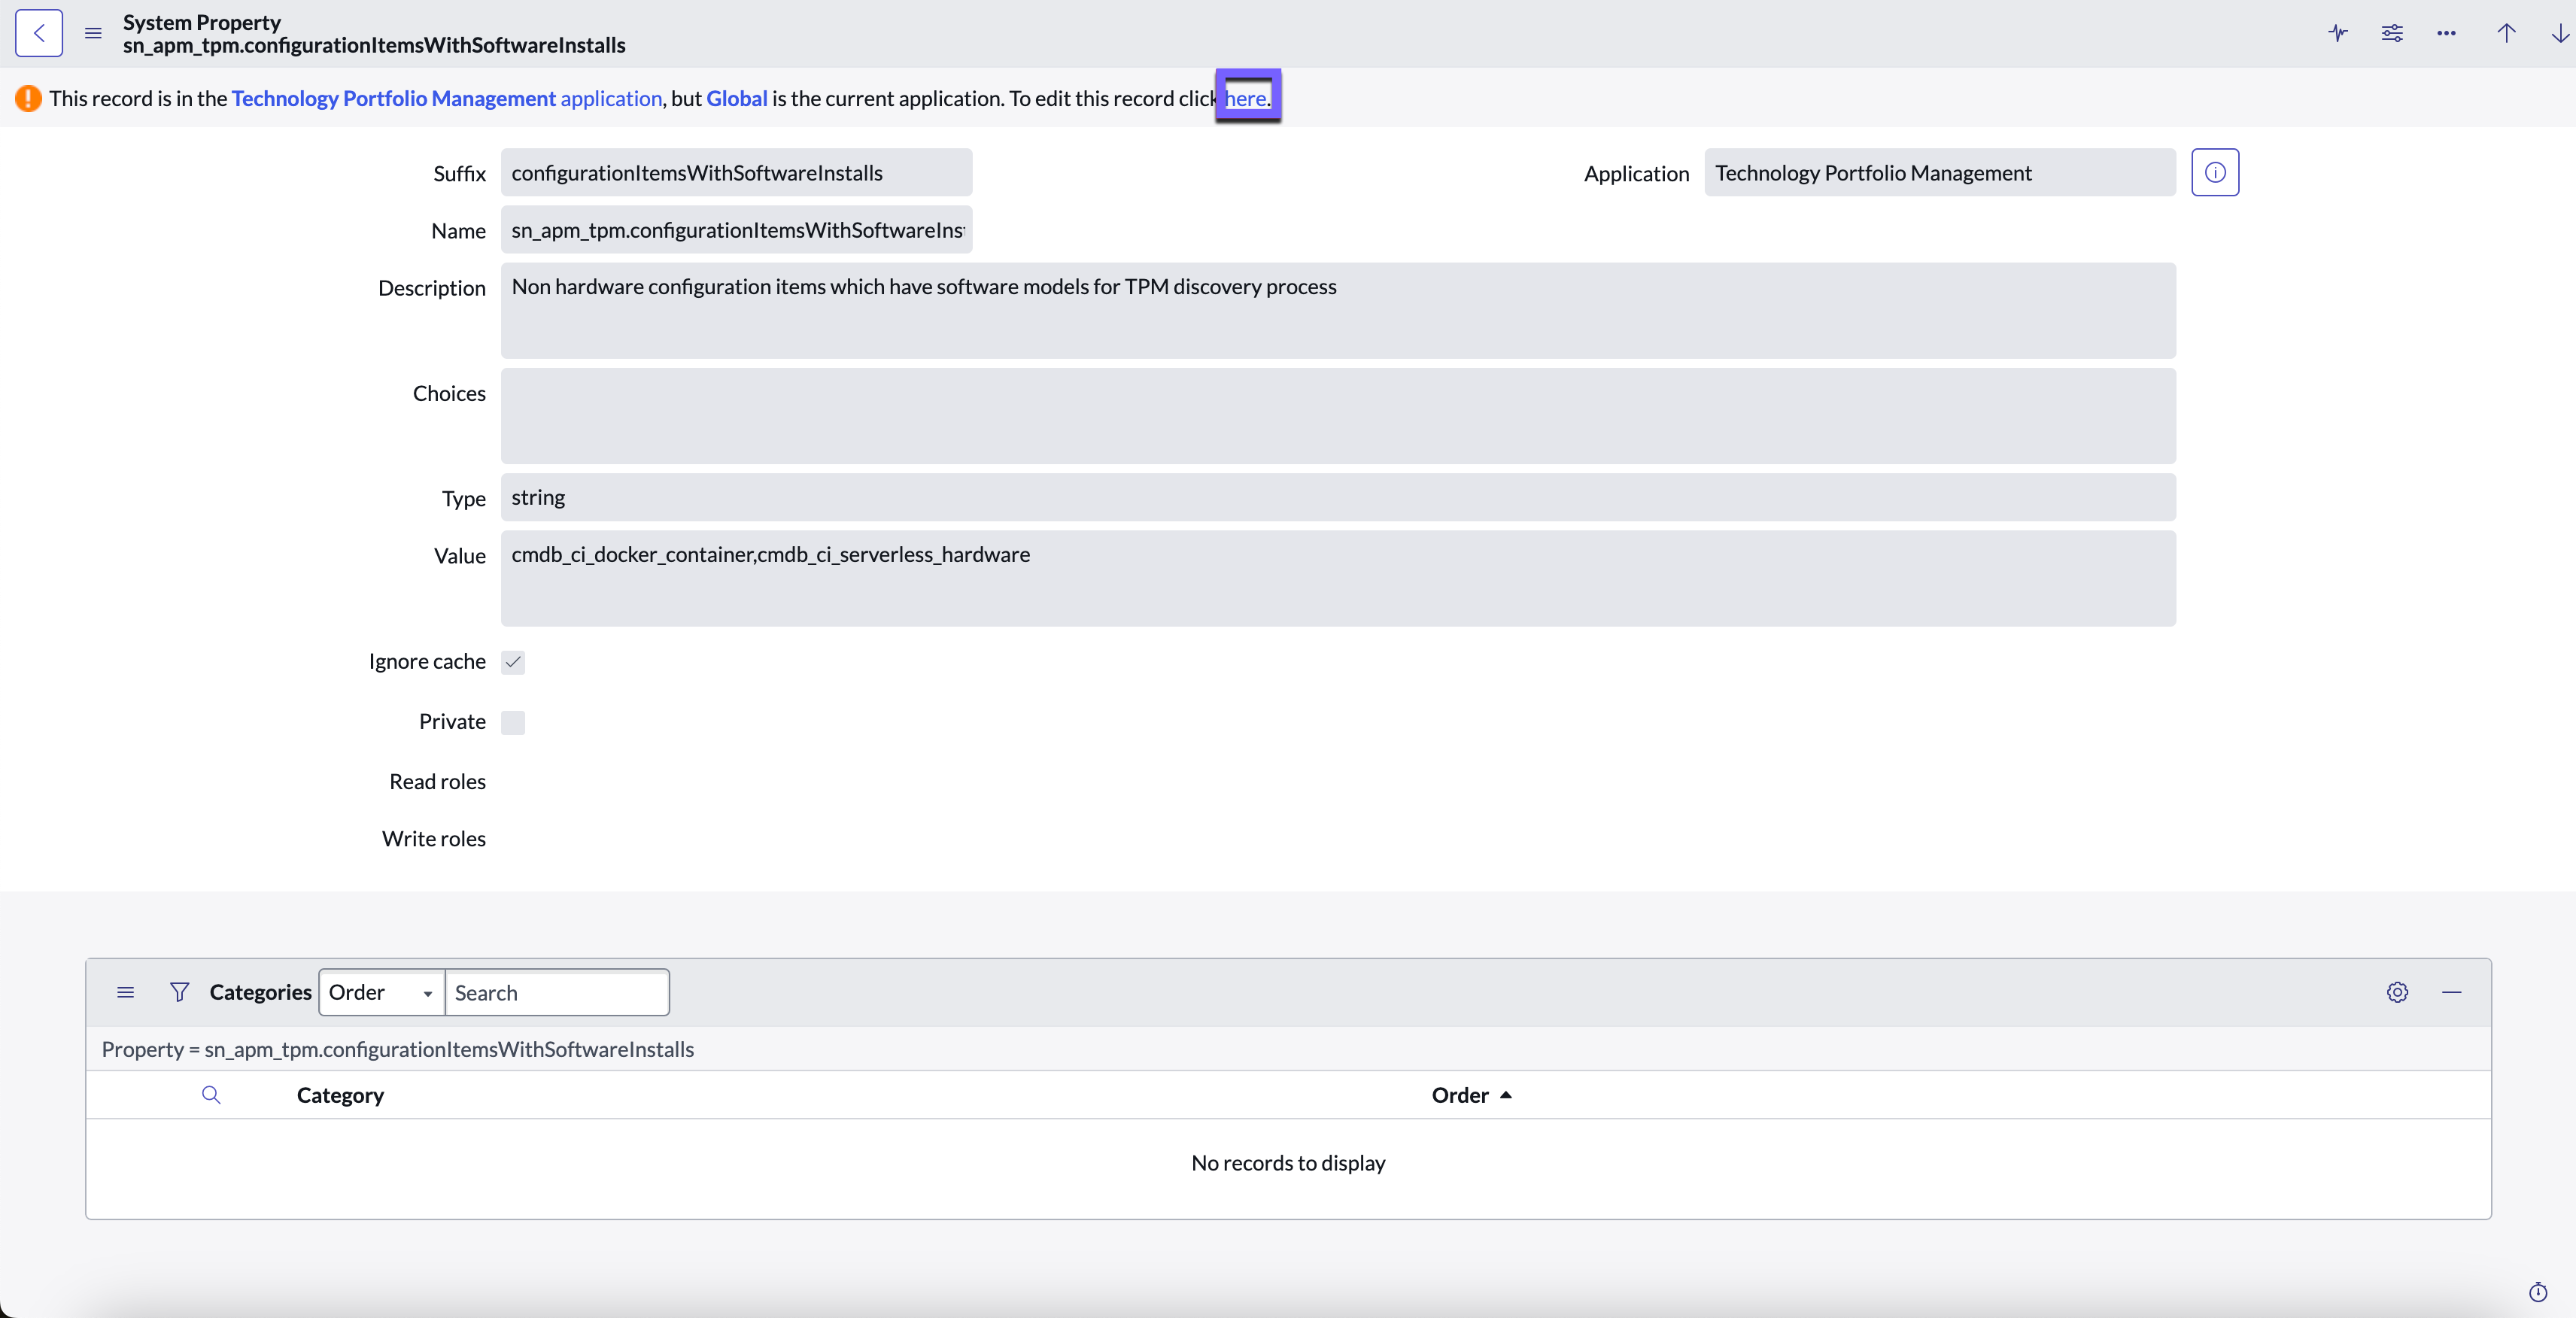Open the activity stream icon in header
2576x1318 pixels.
[x=2337, y=33]
